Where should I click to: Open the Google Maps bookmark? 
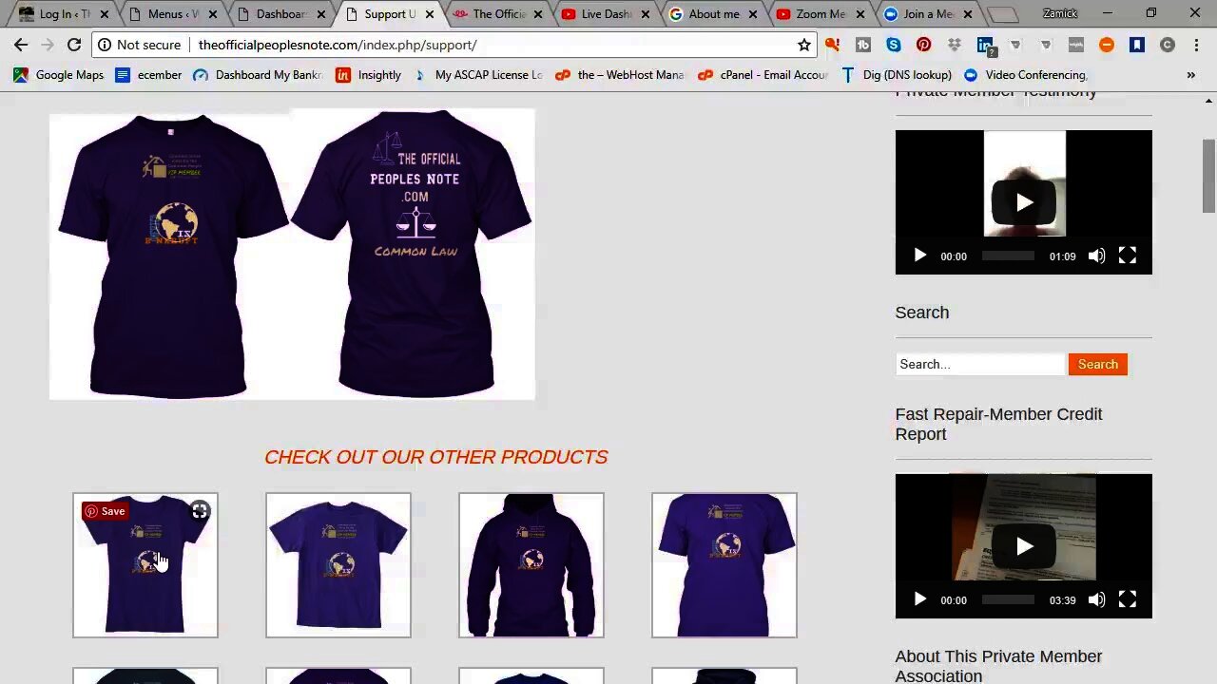click(x=58, y=75)
